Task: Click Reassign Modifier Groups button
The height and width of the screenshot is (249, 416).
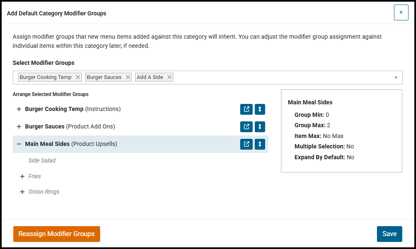Action: (57, 234)
